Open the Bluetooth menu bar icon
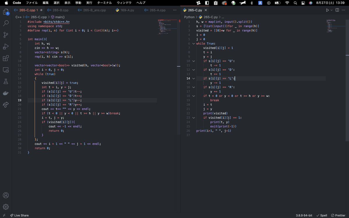 (x=252, y=3)
